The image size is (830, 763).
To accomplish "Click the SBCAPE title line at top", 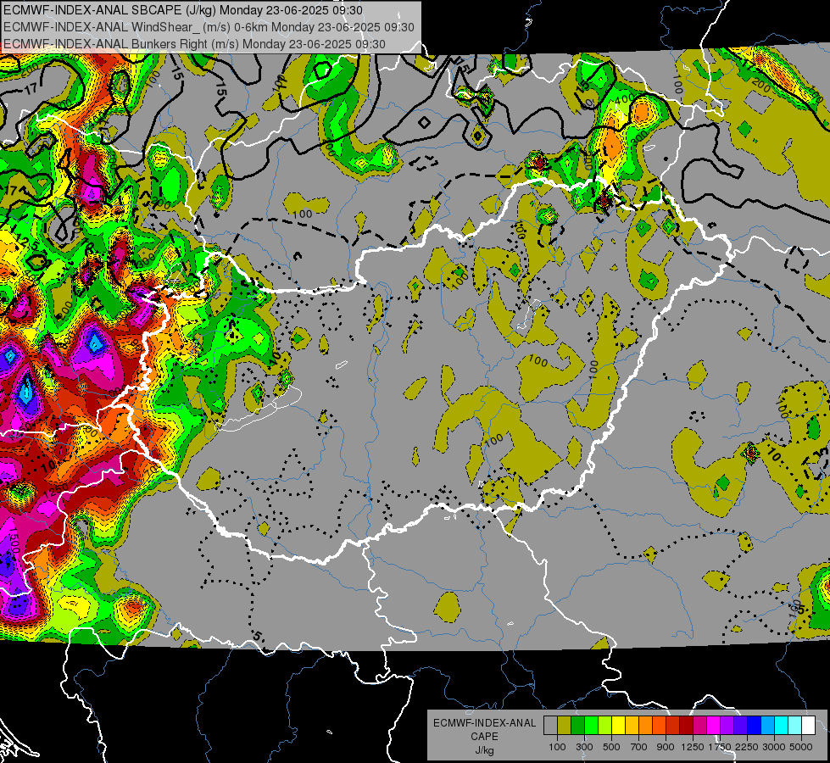I will 182,10.
